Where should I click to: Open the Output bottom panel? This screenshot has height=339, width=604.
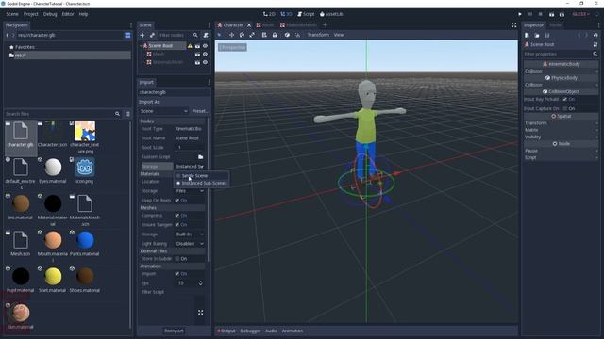click(226, 331)
